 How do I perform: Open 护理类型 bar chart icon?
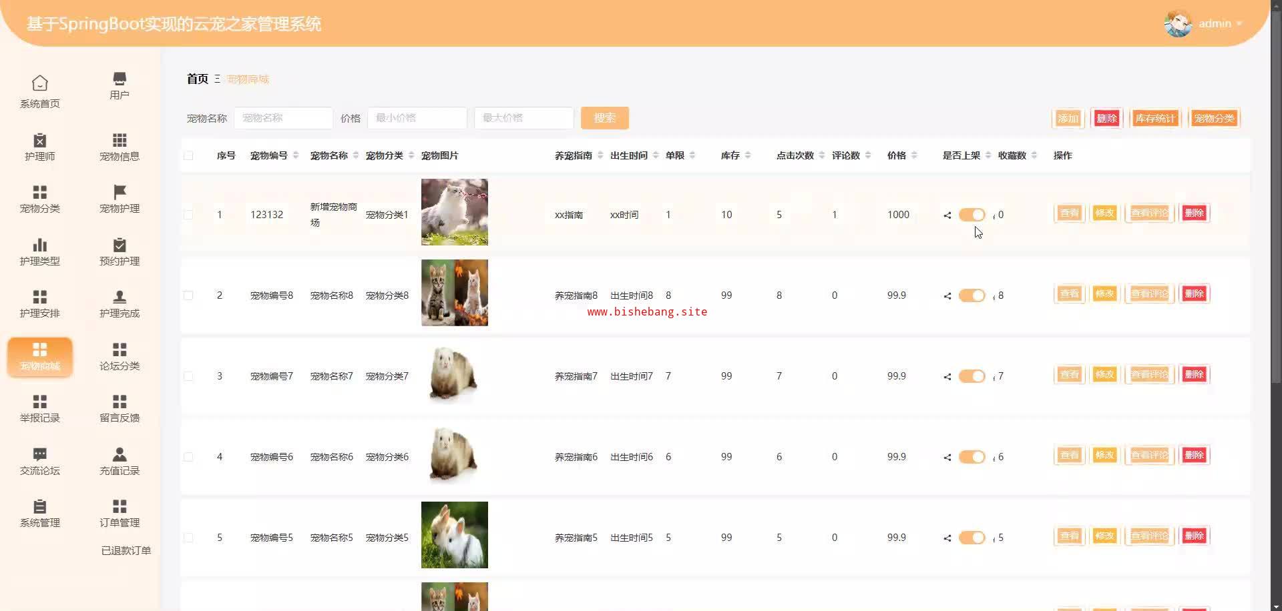pos(40,245)
